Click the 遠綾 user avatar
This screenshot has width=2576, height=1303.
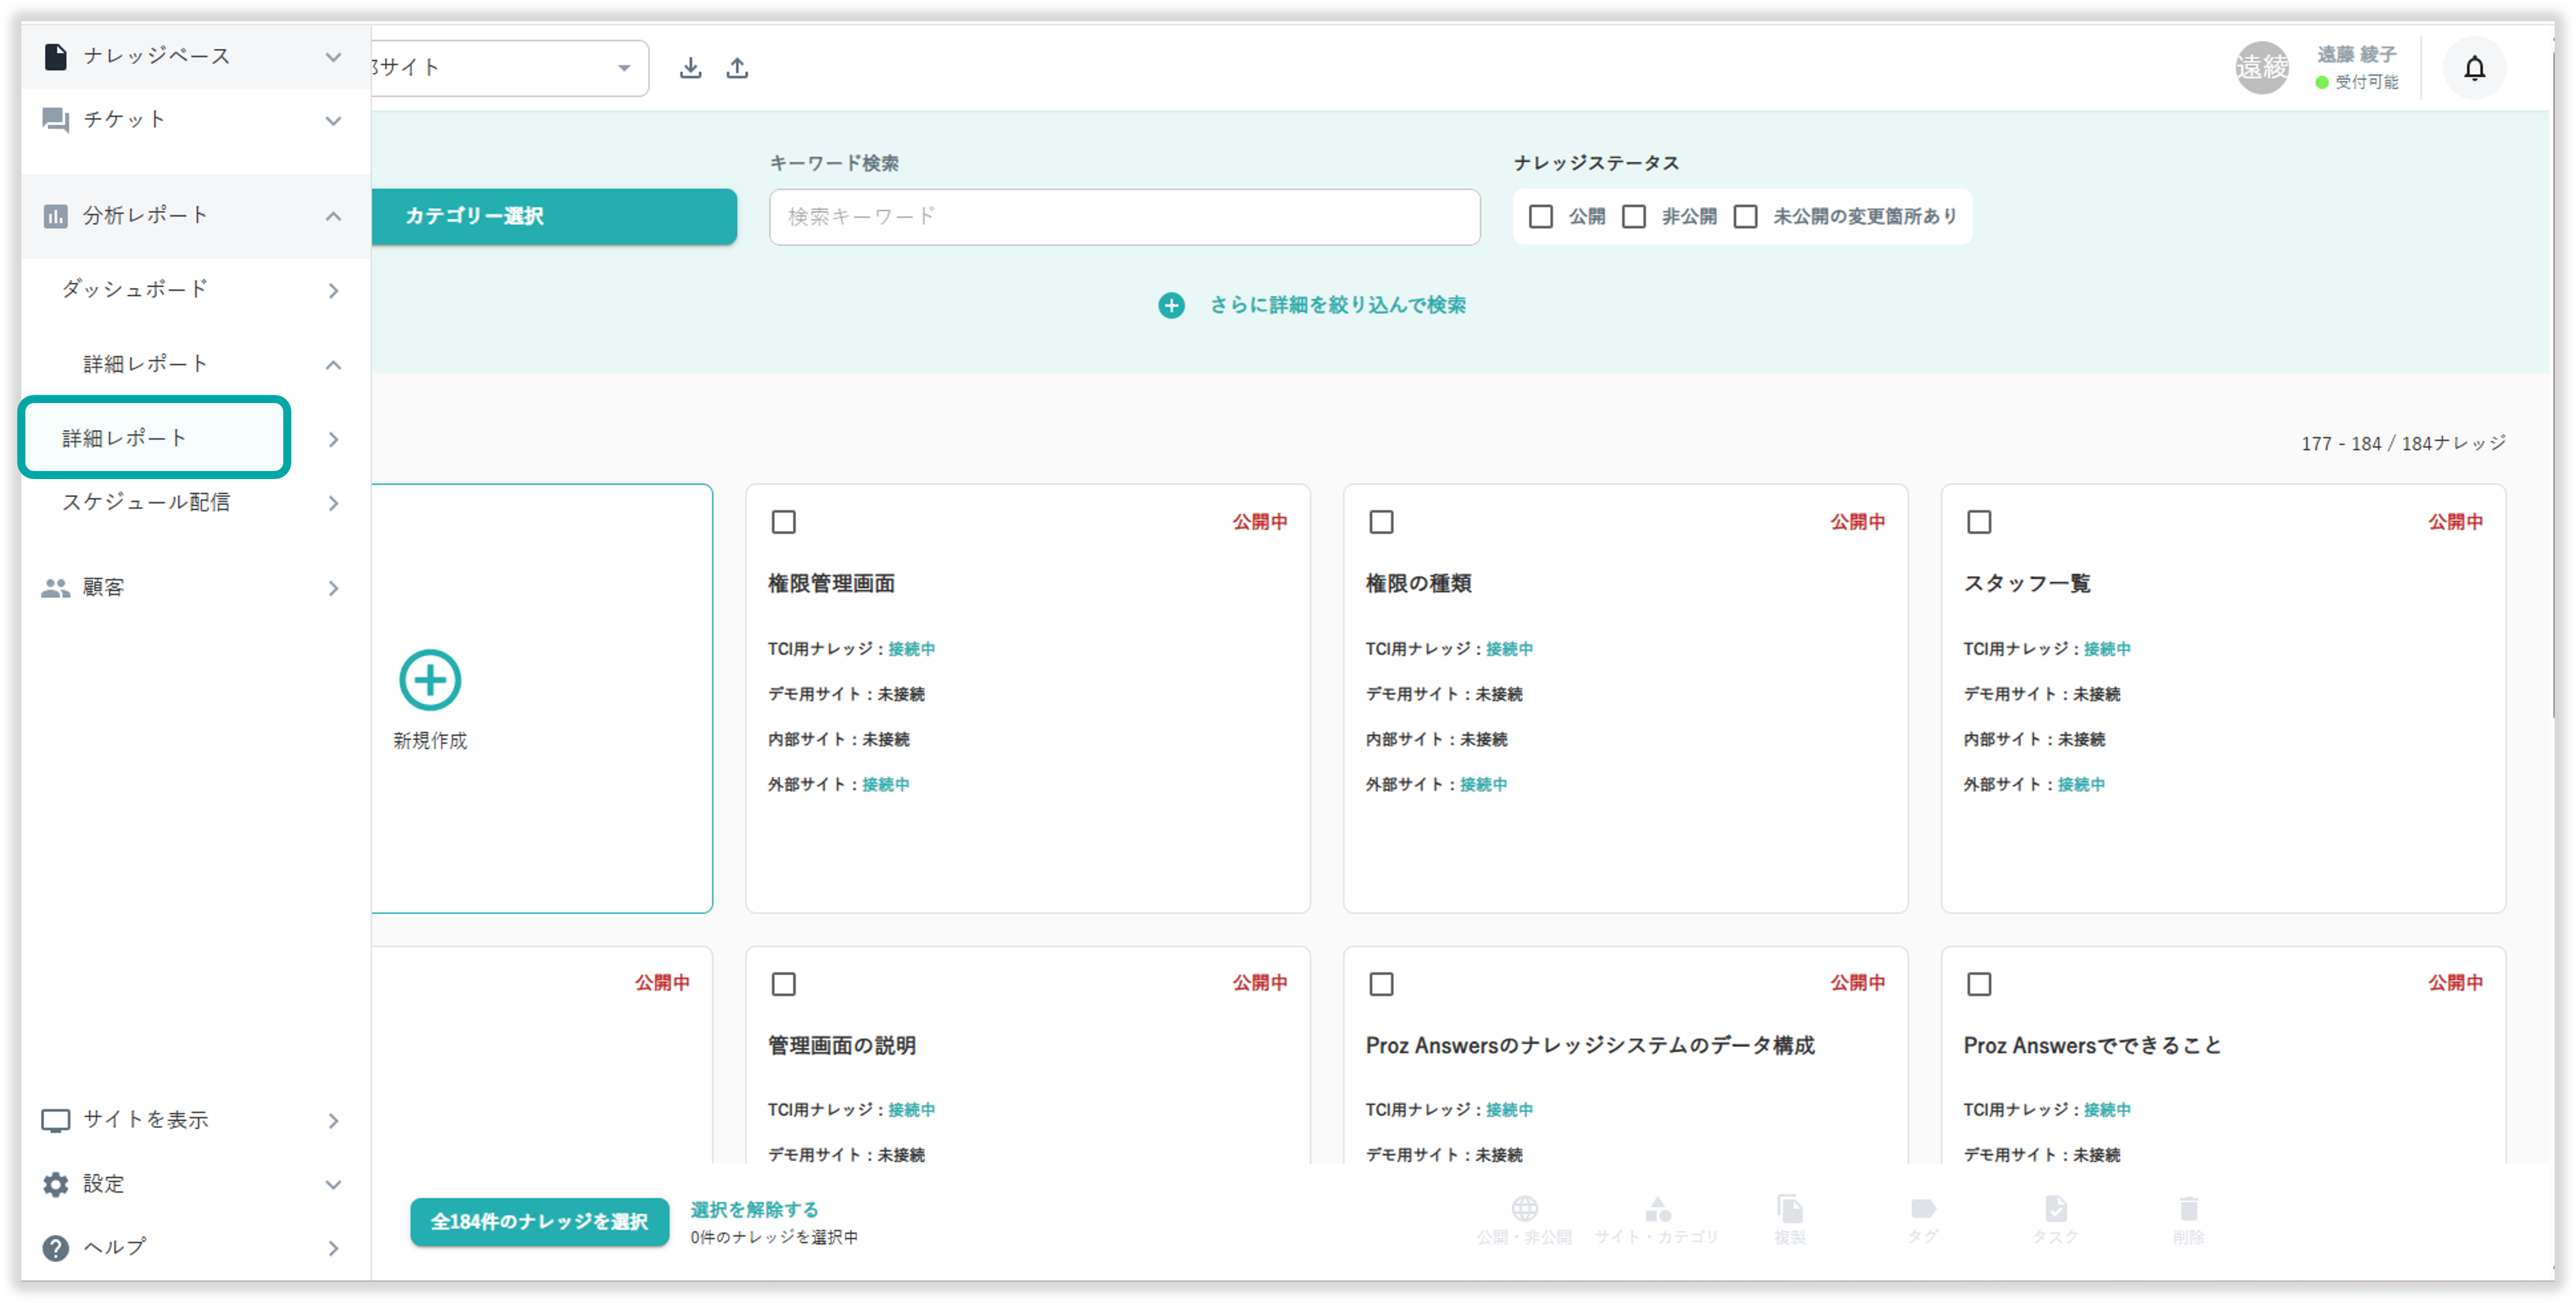(x=2262, y=68)
